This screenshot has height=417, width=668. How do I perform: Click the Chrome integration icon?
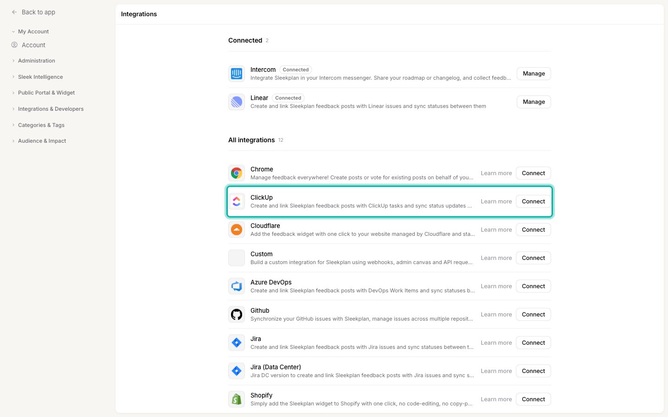(237, 173)
